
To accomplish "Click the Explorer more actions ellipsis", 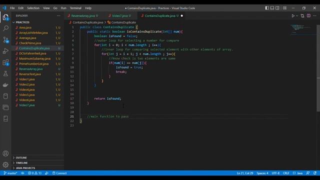I will click(58, 15).
